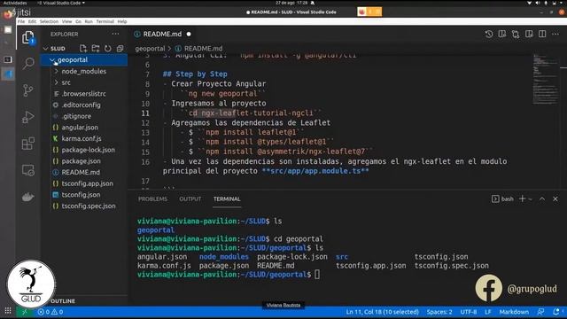Open the View menu
This screenshot has height=319, width=567.
[67, 21]
